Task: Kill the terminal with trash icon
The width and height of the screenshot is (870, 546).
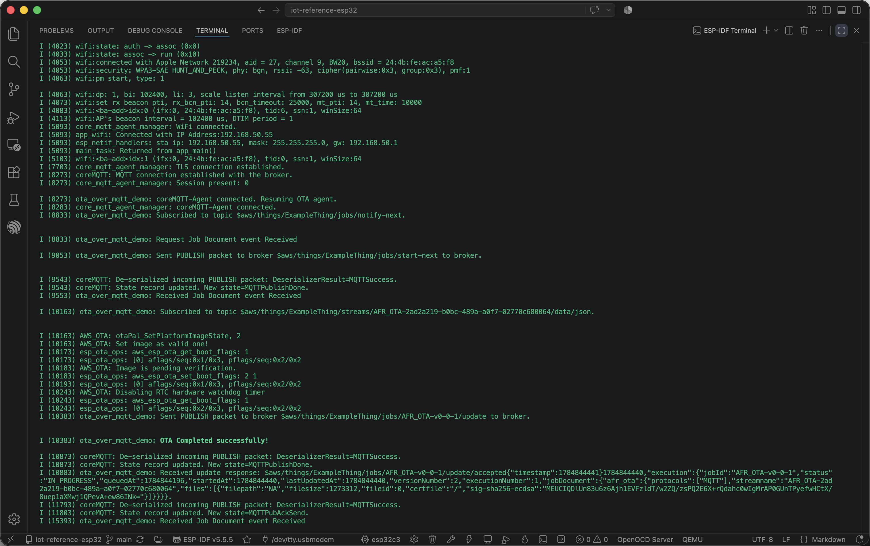Action: (x=804, y=31)
